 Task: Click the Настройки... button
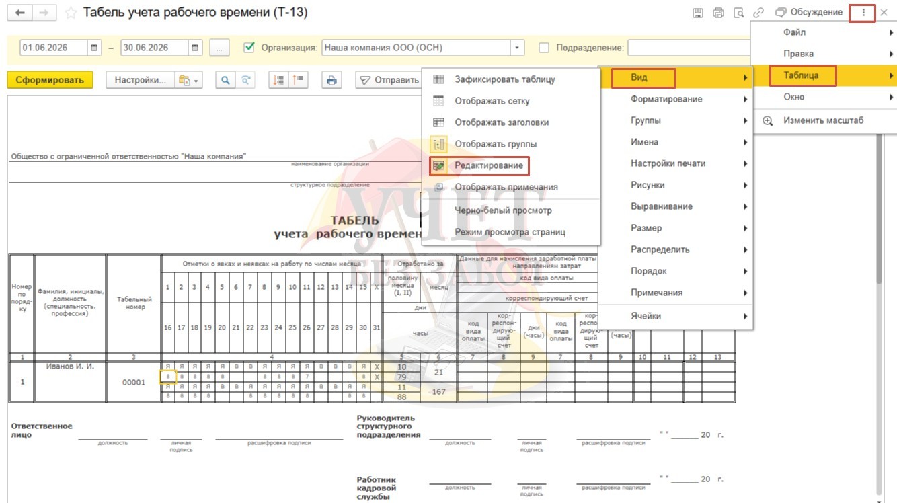point(140,80)
